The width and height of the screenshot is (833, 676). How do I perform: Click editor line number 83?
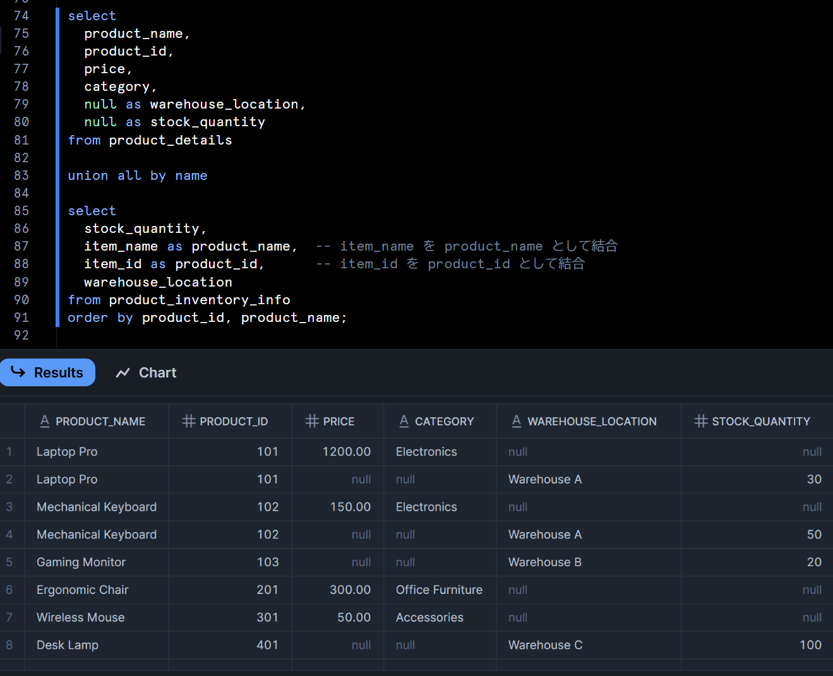coord(21,175)
